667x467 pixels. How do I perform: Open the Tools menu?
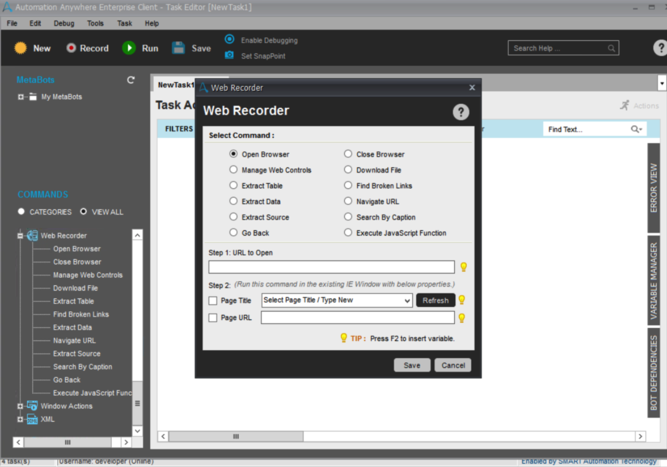[95, 23]
